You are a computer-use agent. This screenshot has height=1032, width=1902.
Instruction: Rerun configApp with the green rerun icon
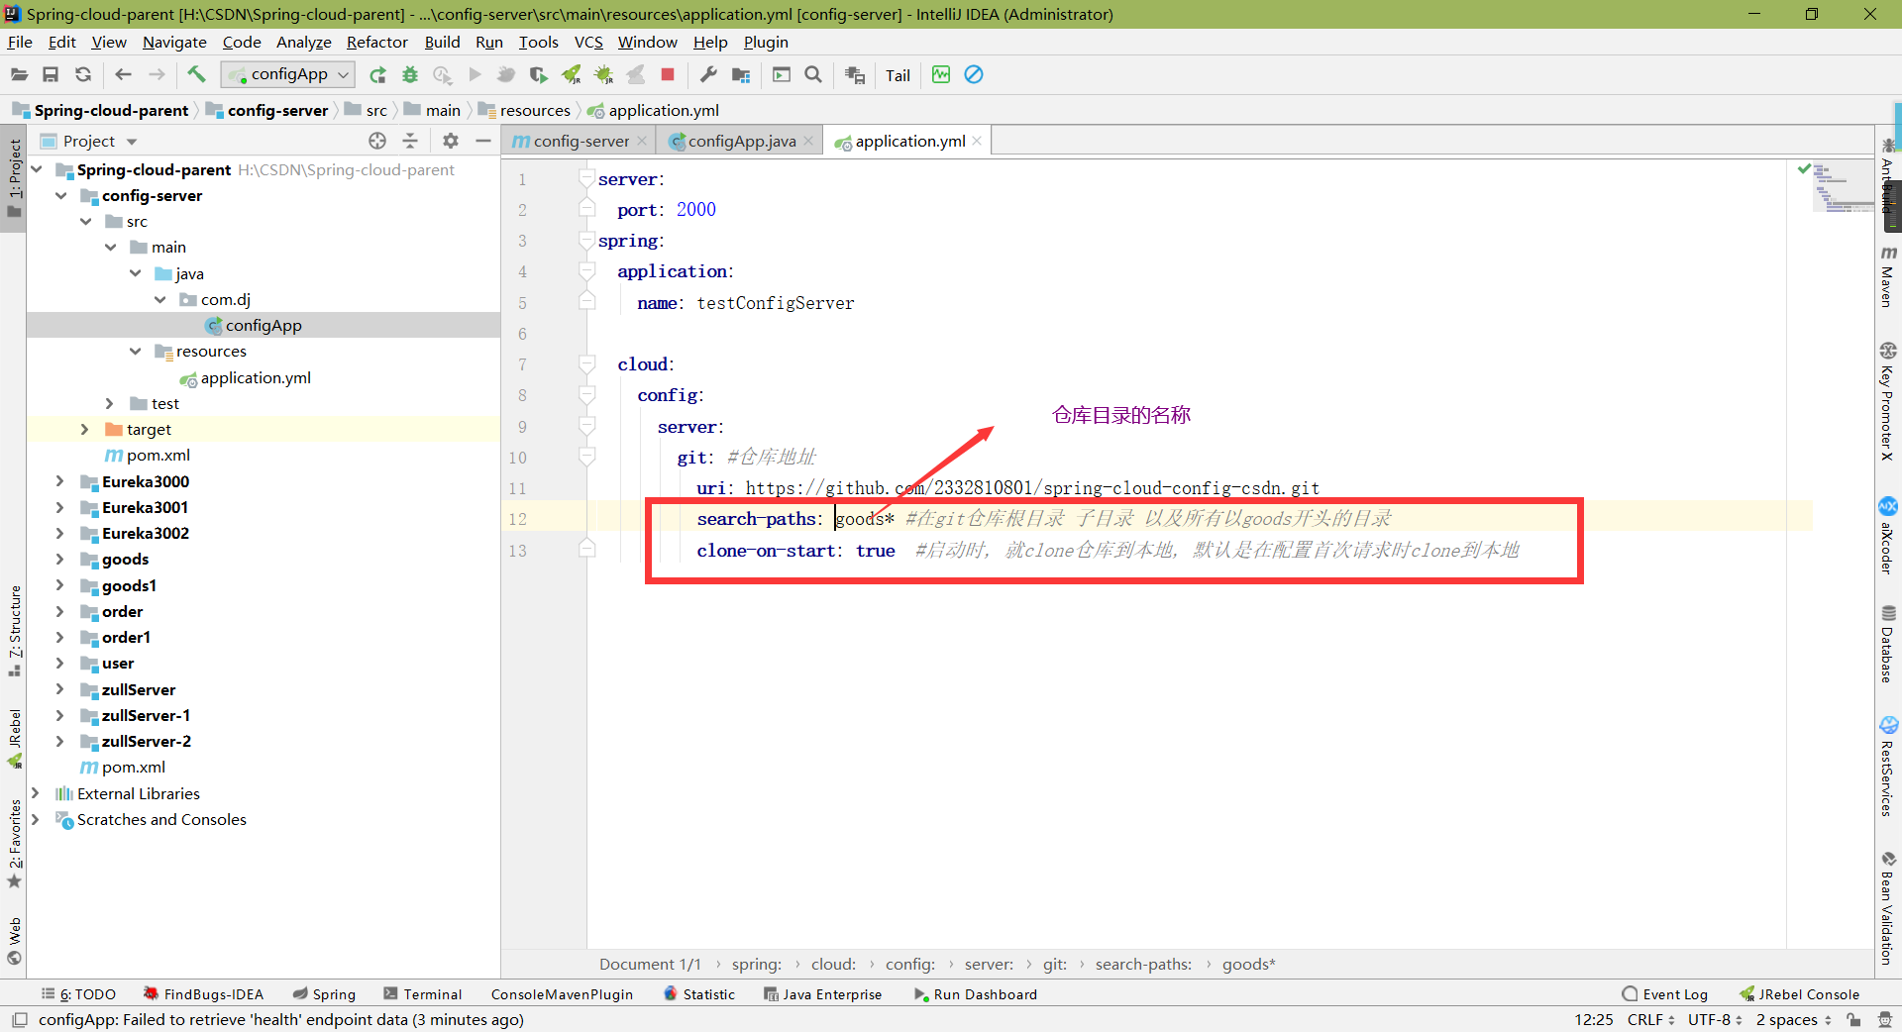377,74
